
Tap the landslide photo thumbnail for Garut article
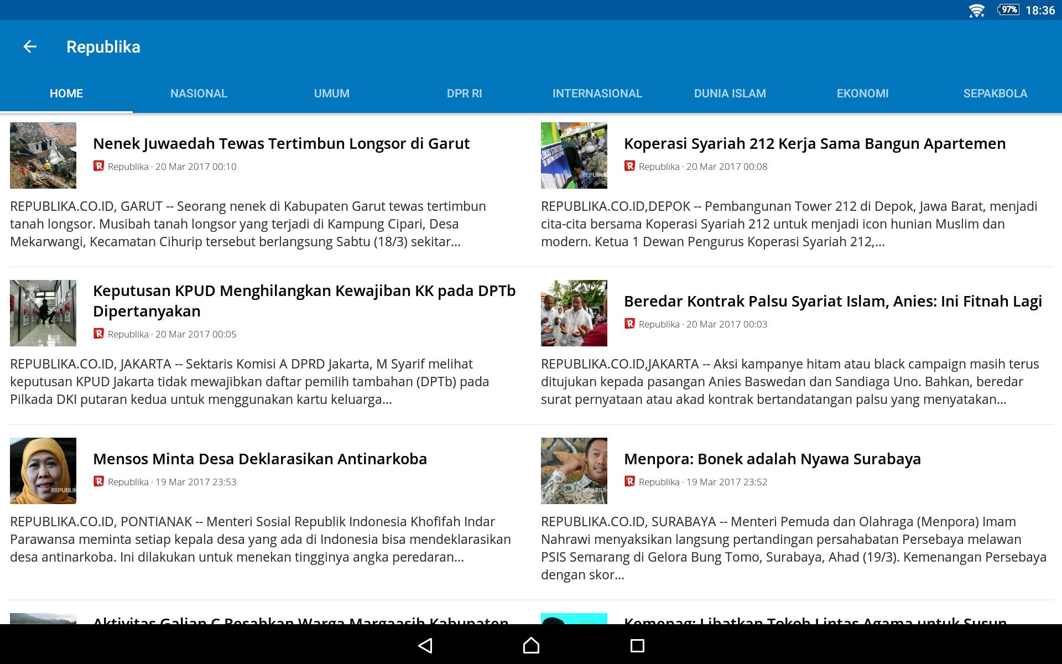click(43, 155)
